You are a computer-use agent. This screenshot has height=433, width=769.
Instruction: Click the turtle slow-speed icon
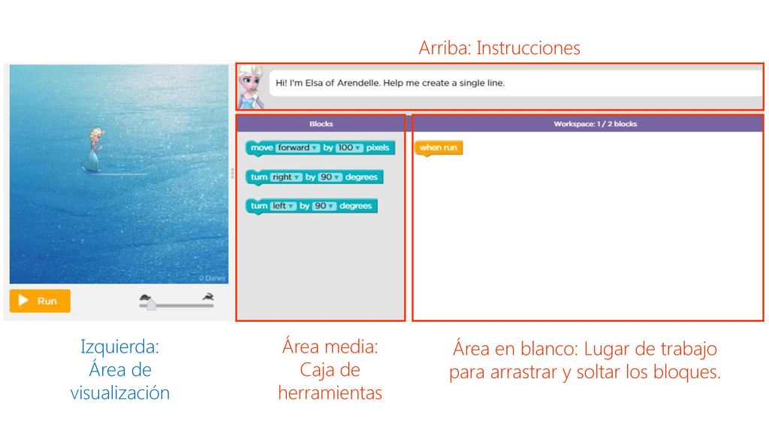click(x=145, y=298)
